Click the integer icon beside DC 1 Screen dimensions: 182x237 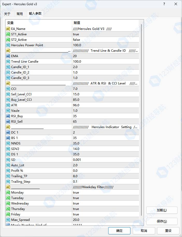point(8,133)
